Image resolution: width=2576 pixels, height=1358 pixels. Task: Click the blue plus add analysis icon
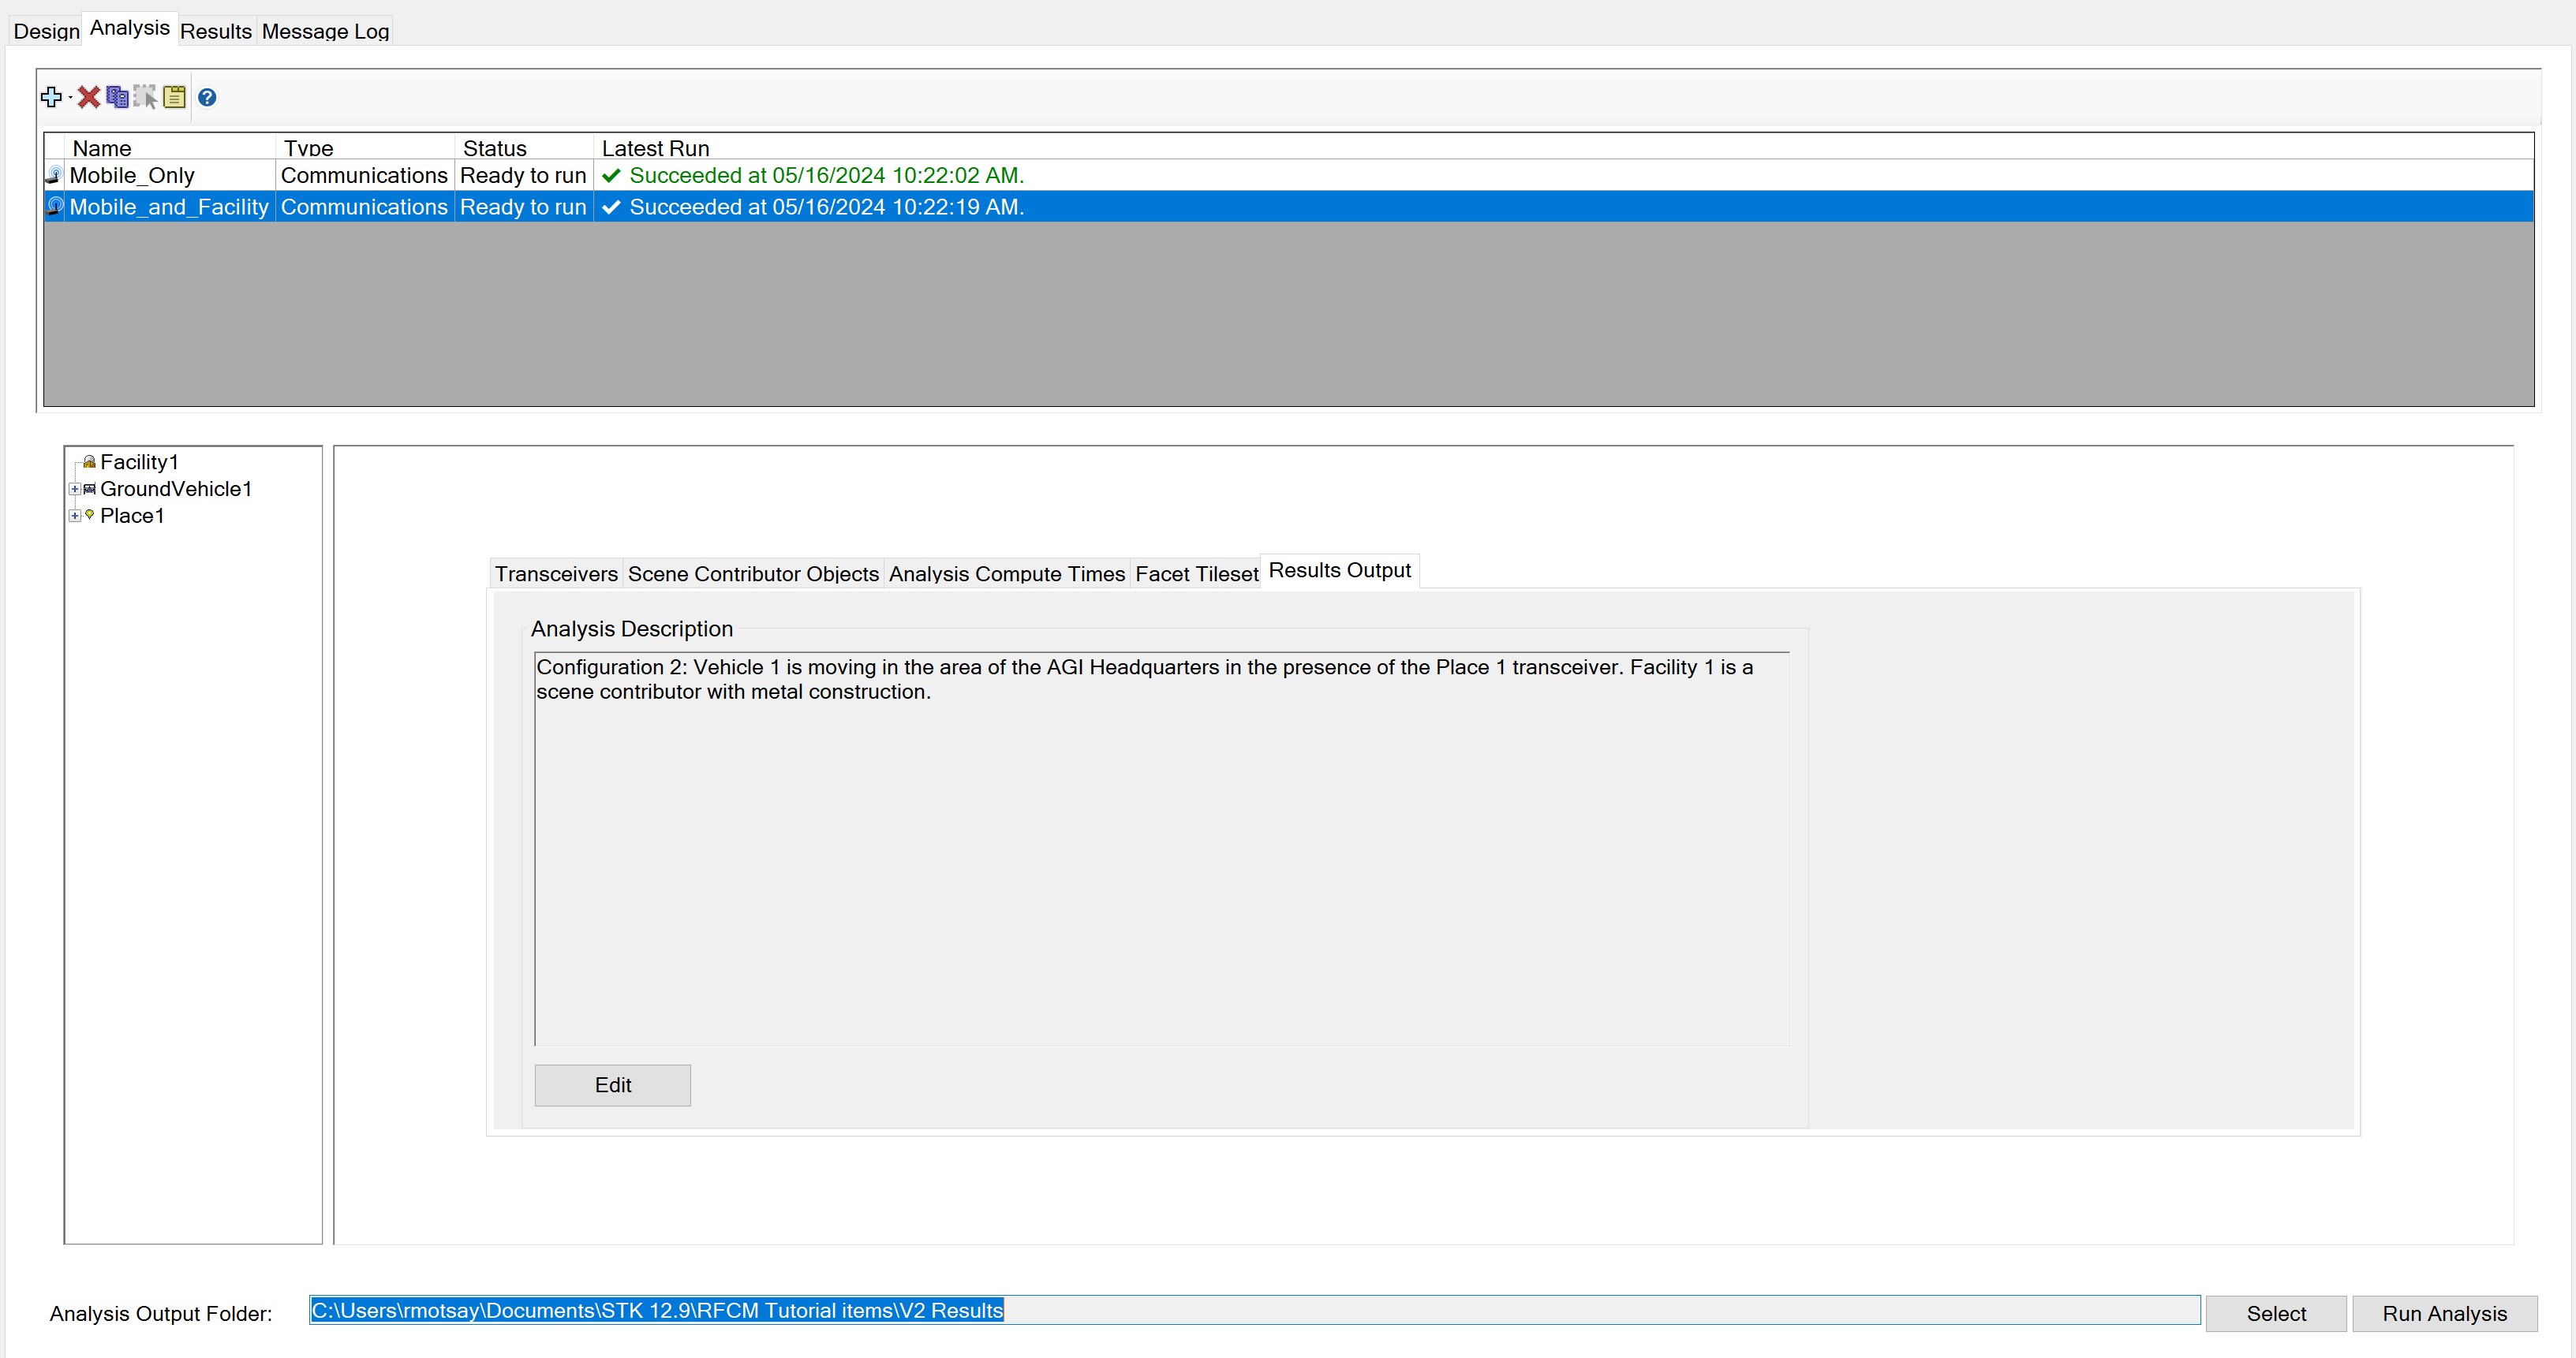[50, 97]
